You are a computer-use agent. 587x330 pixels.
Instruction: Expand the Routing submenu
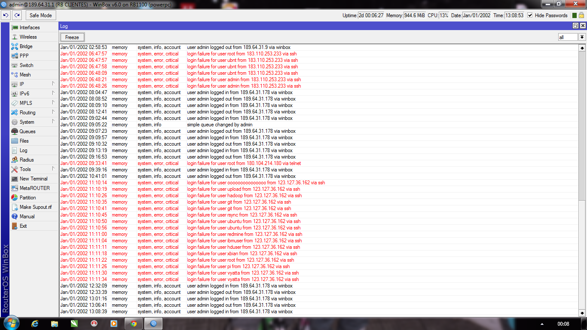(53, 113)
